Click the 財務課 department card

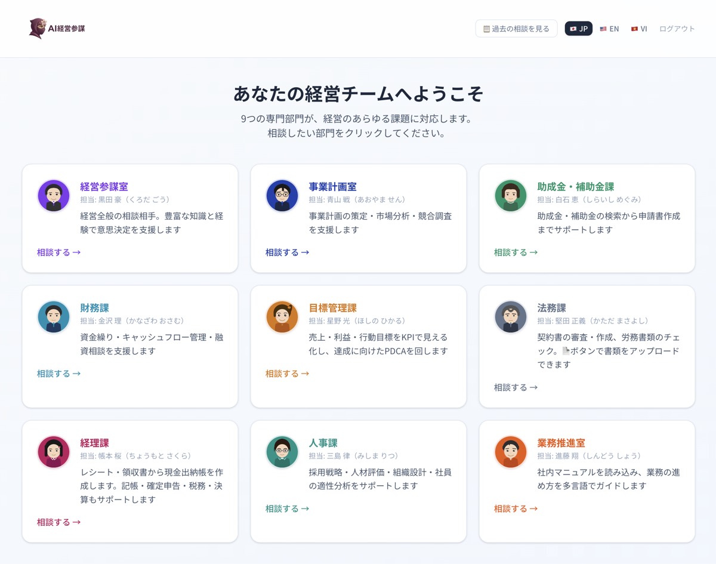point(130,346)
